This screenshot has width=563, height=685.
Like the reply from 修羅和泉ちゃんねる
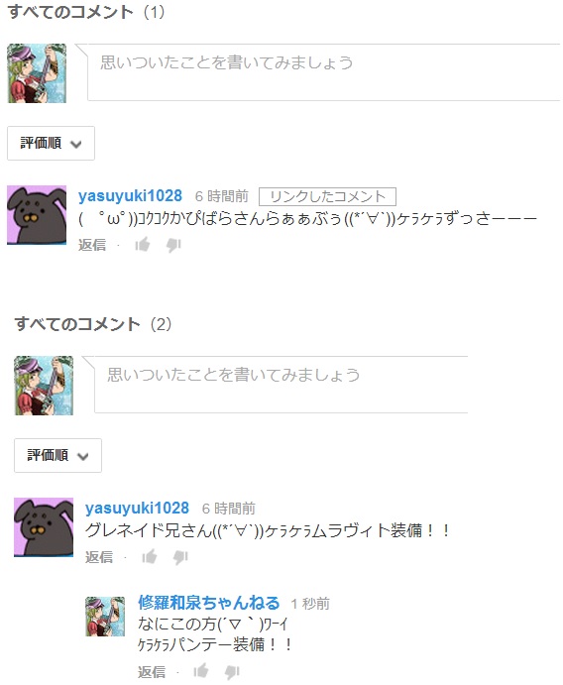point(201,670)
